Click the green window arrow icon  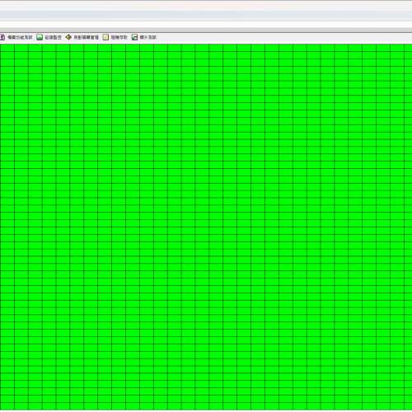pyautogui.click(x=134, y=37)
